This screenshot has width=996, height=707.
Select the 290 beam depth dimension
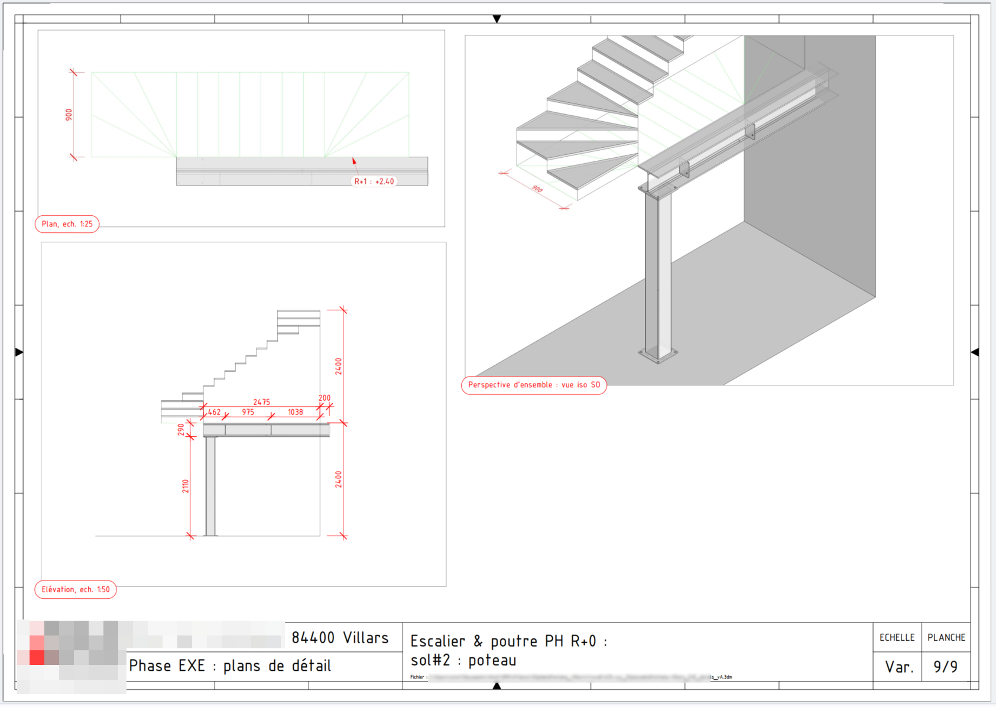click(181, 430)
